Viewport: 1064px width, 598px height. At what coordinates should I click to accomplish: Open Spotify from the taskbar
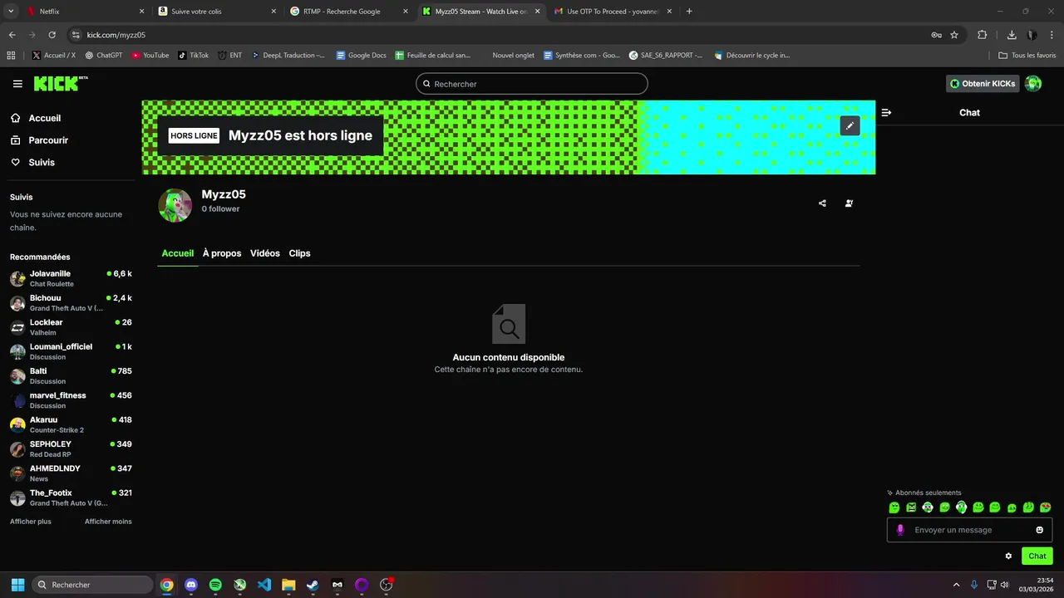(x=215, y=585)
